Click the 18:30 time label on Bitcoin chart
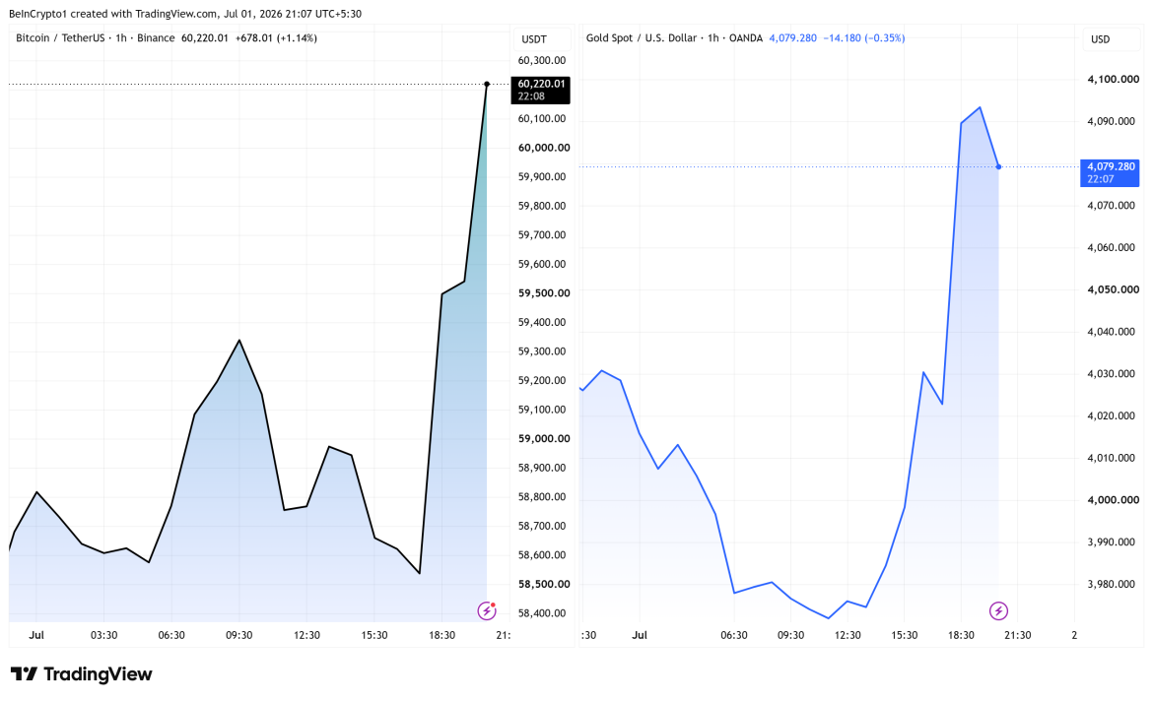 tap(441, 635)
